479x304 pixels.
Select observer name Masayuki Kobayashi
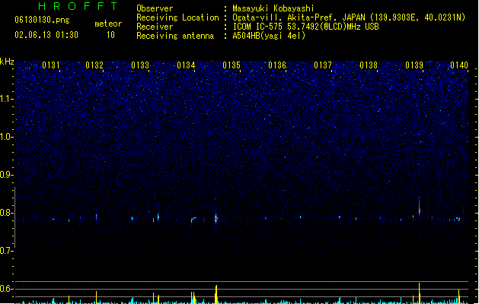pos(273,8)
